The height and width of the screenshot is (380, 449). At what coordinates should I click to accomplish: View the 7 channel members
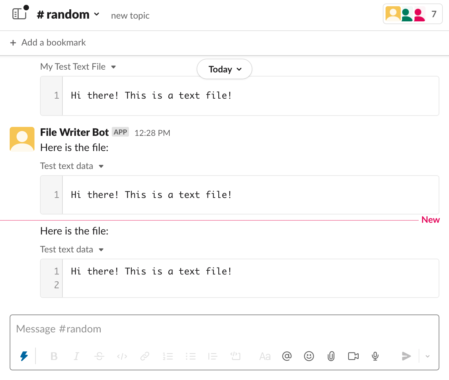coord(412,14)
